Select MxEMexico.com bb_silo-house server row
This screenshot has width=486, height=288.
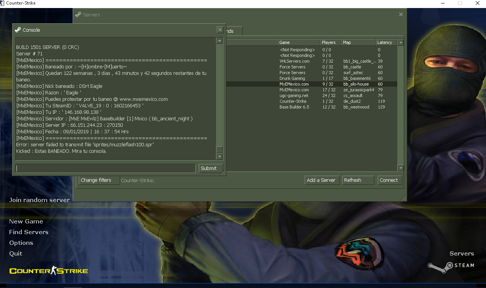click(x=312, y=84)
